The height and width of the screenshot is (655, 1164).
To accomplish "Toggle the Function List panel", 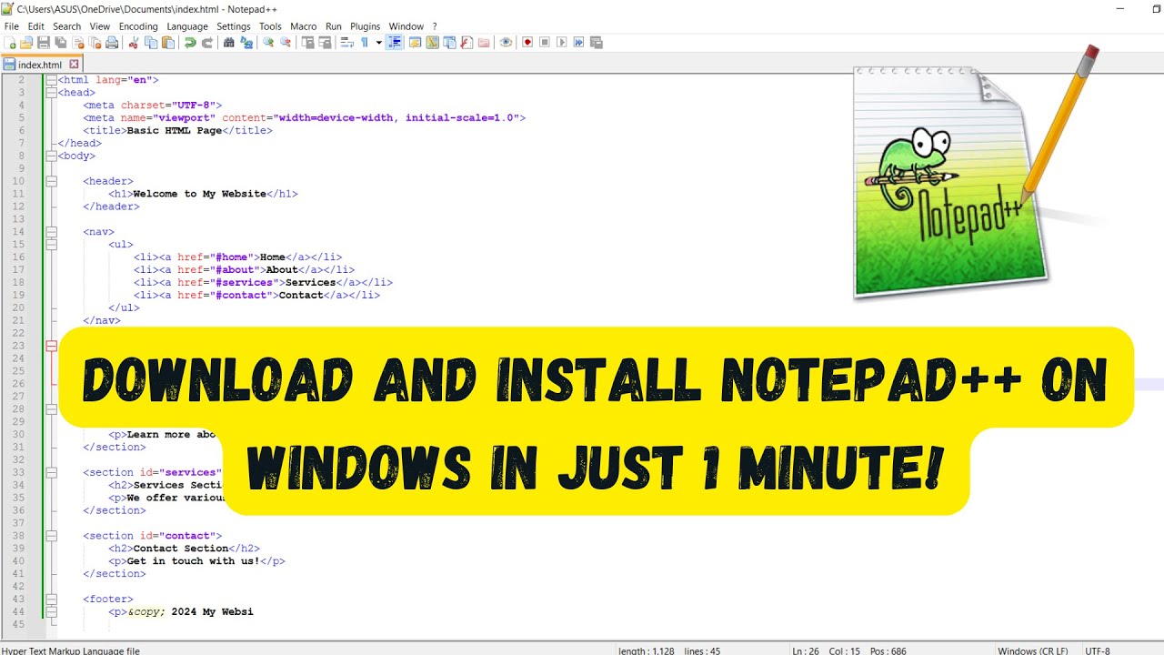I will 467,42.
